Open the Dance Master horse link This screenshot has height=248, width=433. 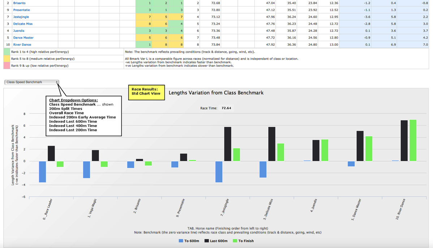coord(23,37)
